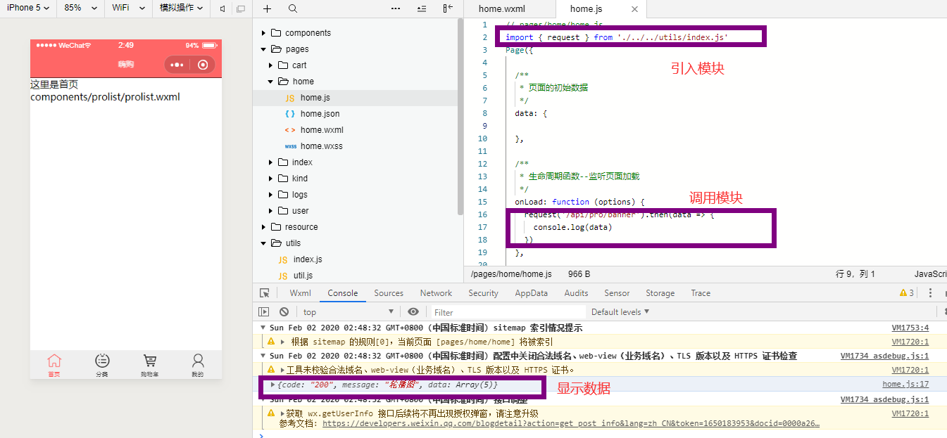Viewport: 947px width, 438px height.
Task: Open iPhone 5 device dropdown
Action: [x=28, y=8]
